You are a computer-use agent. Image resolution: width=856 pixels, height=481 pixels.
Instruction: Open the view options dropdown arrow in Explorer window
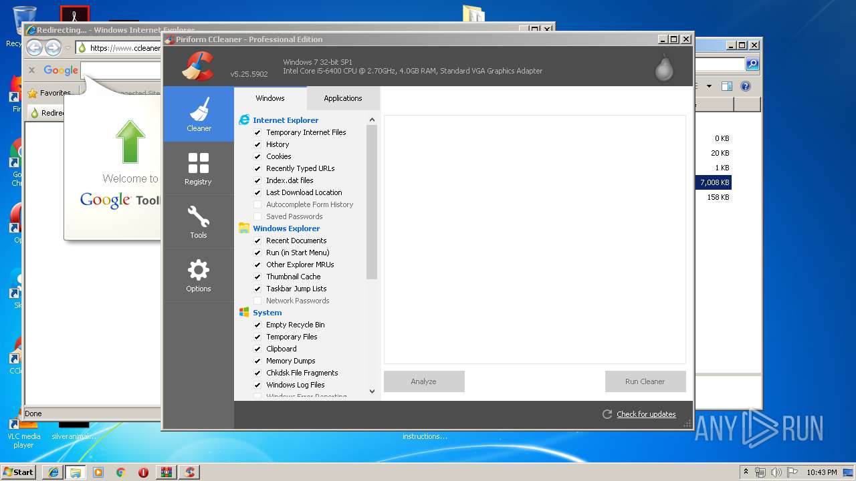pyautogui.click(x=709, y=86)
